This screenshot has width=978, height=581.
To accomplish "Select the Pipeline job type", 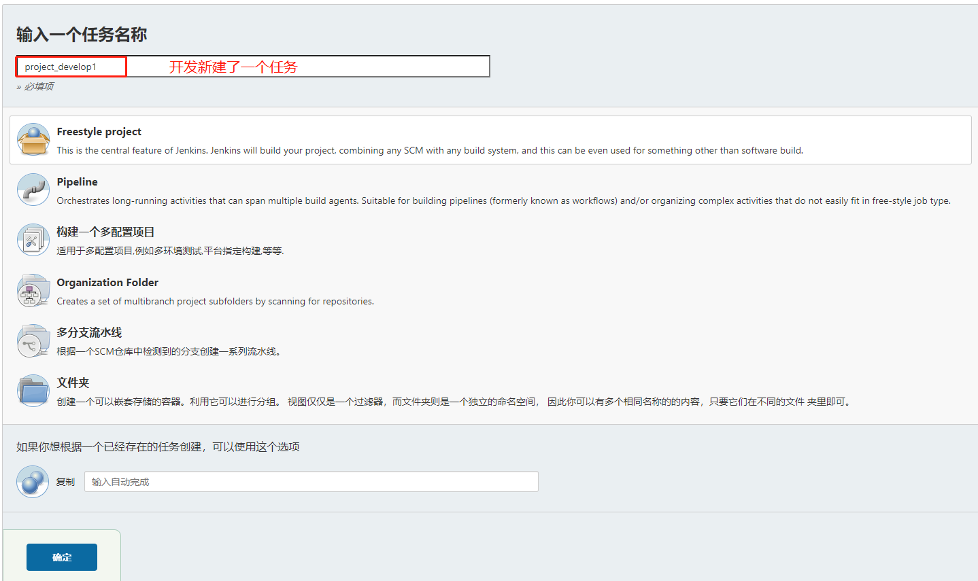I will click(x=77, y=181).
